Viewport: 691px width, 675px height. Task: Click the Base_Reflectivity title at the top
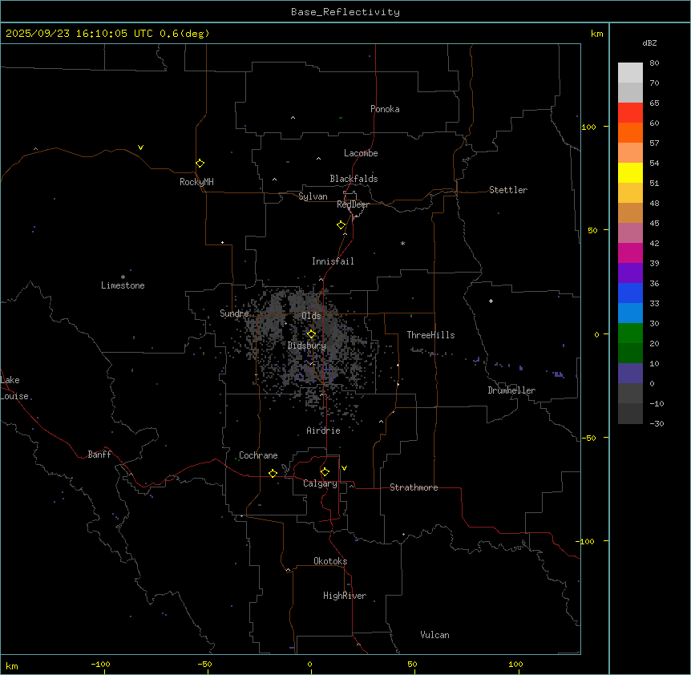[345, 12]
